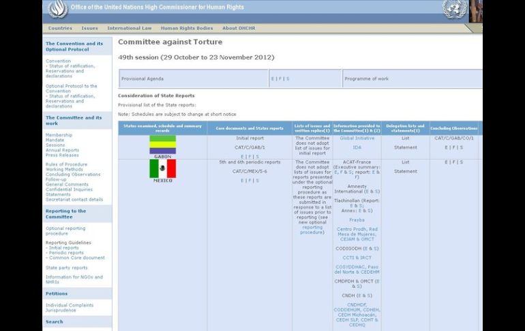Go to About OHCHR
The image size is (525, 331).
239,28
